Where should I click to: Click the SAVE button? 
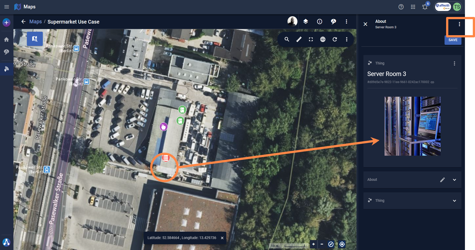[453, 40]
